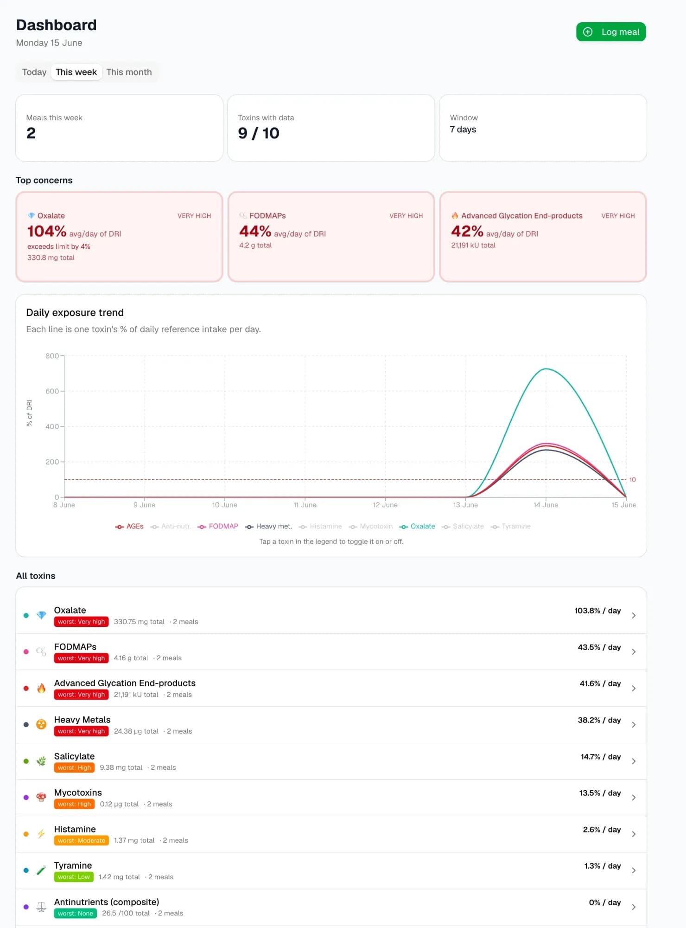Image resolution: width=686 pixels, height=928 pixels.
Task: Open Oxalate details via row chevron
Action: (x=634, y=615)
